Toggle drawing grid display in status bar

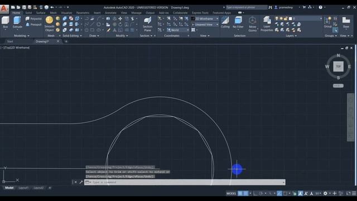[x=240, y=194]
